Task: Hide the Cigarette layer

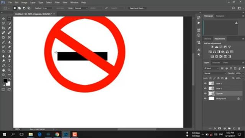Action: click(x=205, y=94)
